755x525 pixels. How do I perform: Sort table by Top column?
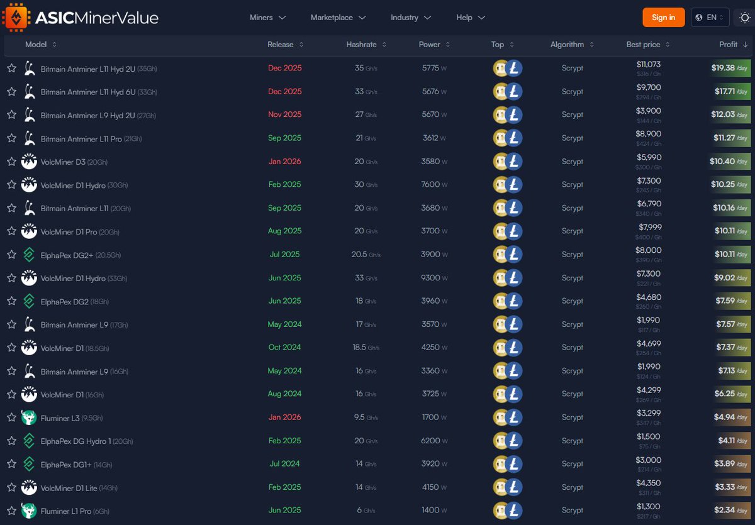(x=503, y=45)
